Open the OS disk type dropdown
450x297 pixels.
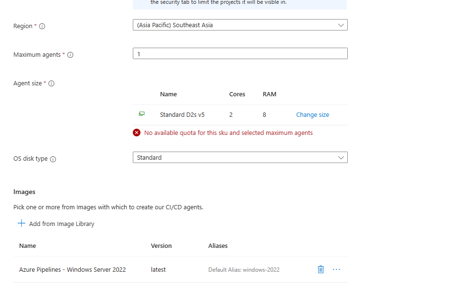click(240, 157)
